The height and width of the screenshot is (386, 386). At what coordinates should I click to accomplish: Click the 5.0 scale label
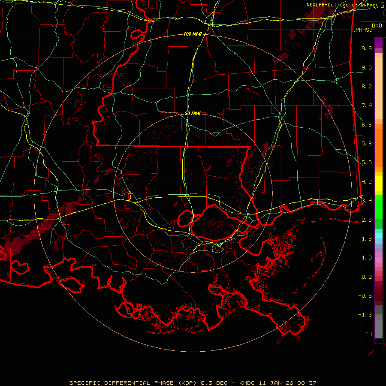pos(367,163)
